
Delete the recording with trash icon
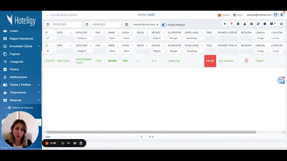tap(81, 143)
